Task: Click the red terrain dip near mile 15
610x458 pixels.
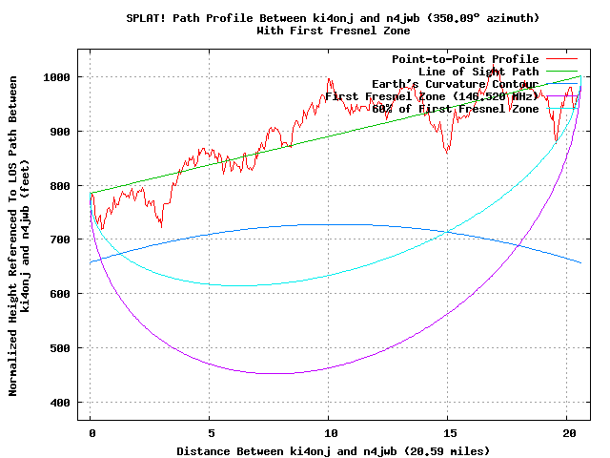Action: click(447, 151)
